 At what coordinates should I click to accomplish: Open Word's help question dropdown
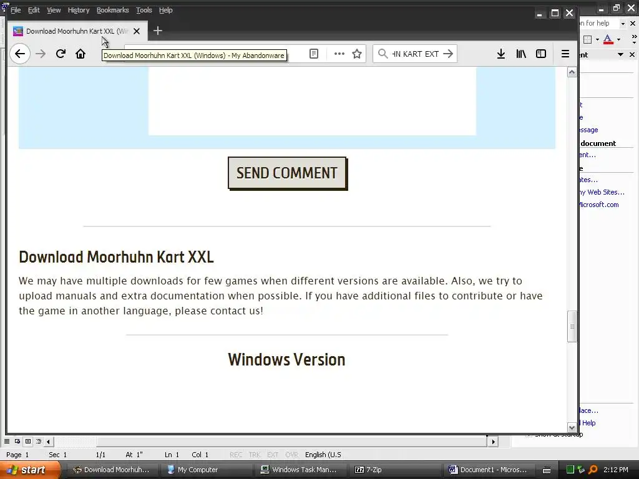click(622, 24)
